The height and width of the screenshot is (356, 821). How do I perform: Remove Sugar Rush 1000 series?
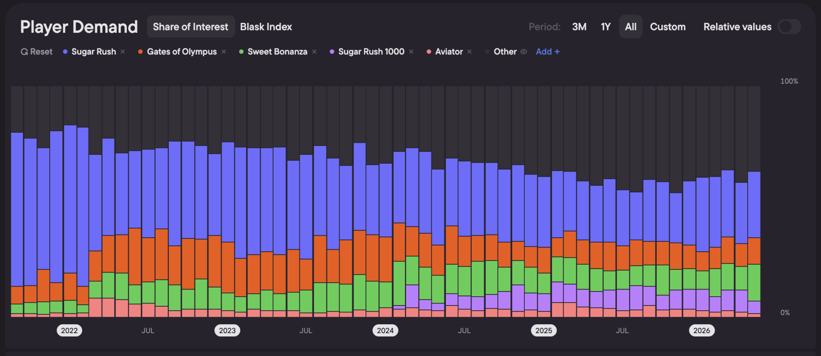[411, 52]
